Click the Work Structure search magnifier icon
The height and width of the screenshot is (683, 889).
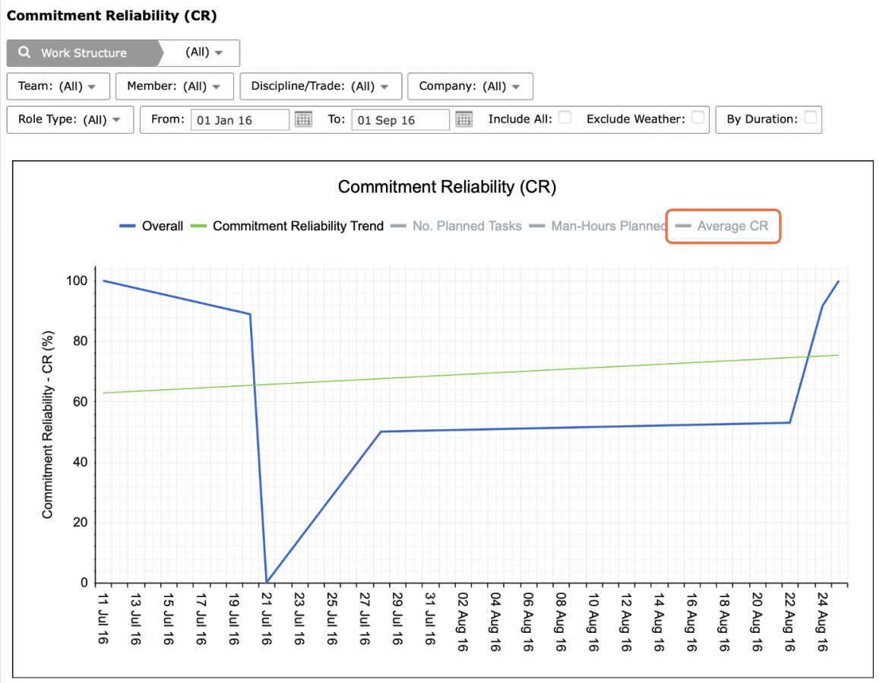24,52
